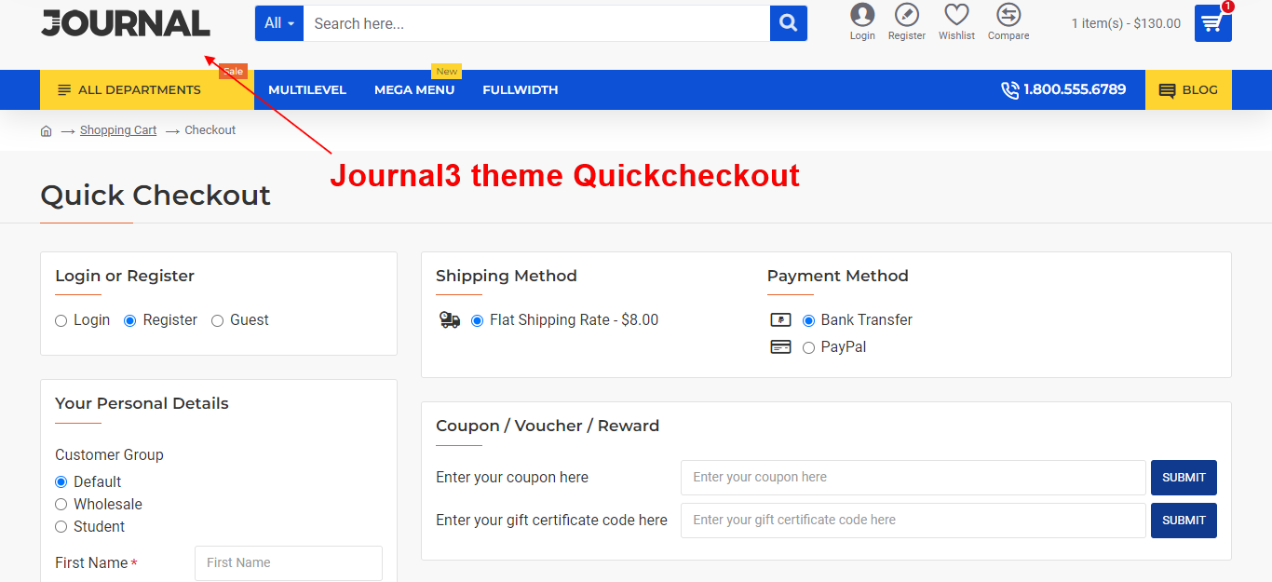Click the All Departments hamburger icon
The width and height of the screenshot is (1272, 582).
pos(64,90)
